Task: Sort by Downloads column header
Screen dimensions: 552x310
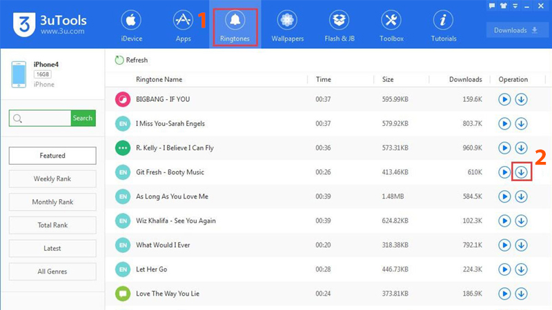Action: point(465,79)
